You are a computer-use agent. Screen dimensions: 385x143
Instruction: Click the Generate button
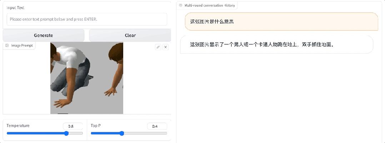click(44, 35)
